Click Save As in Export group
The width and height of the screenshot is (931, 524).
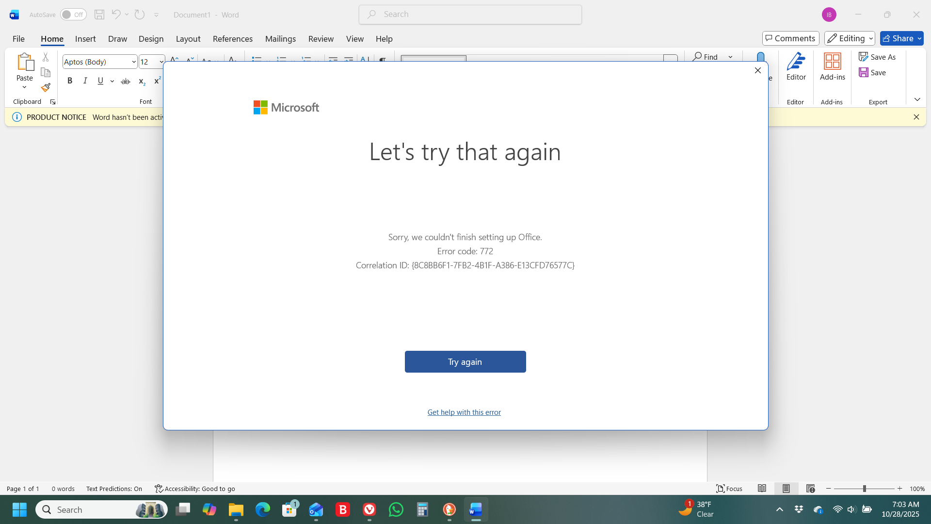pyautogui.click(x=877, y=57)
